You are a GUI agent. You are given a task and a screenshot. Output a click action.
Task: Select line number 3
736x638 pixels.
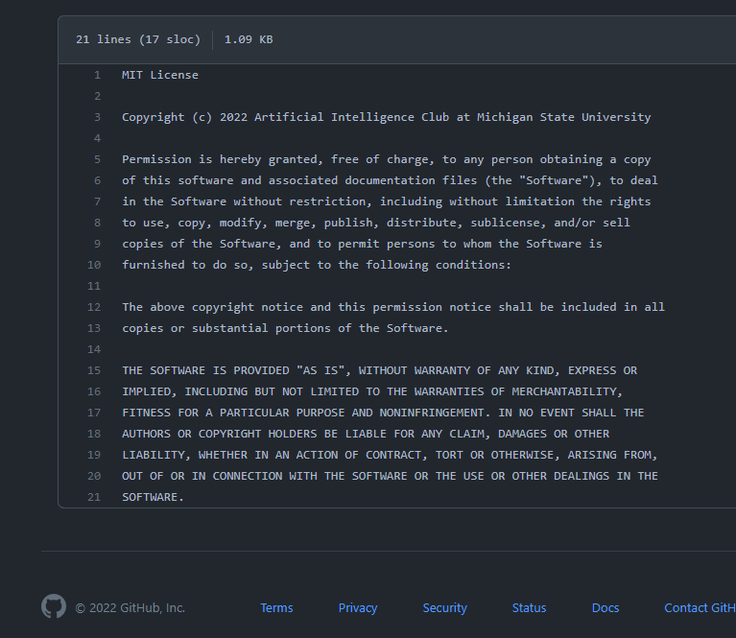pos(97,117)
